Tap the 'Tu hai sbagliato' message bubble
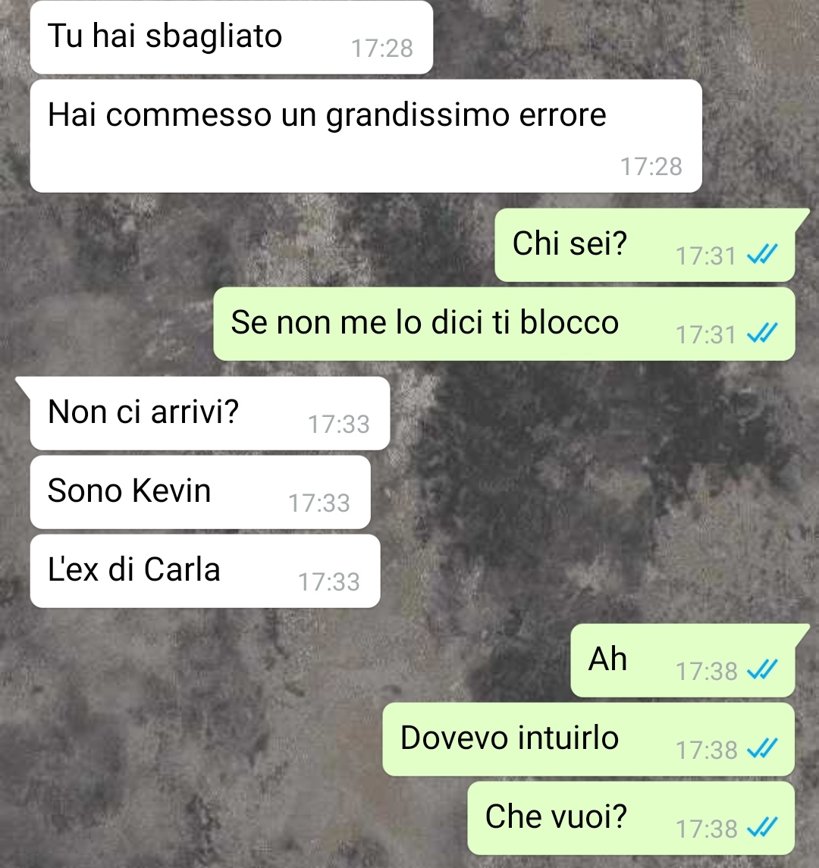This screenshot has height=868, width=819. 231,37
